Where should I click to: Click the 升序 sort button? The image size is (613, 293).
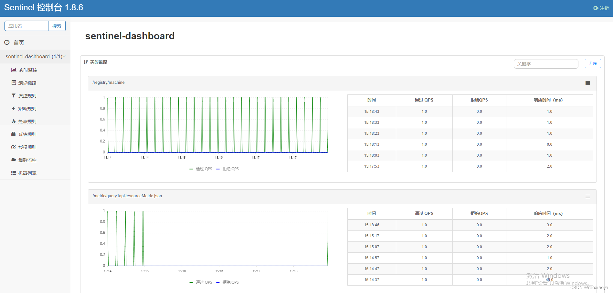click(x=593, y=63)
